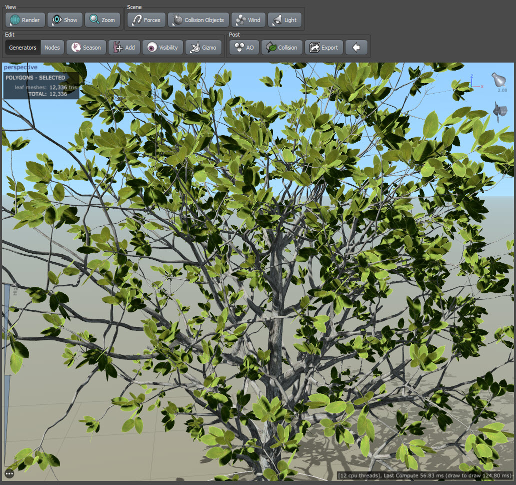This screenshot has height=485, width=516.
Task: Click the perspective camera label
Action: [x=20, y=67]
